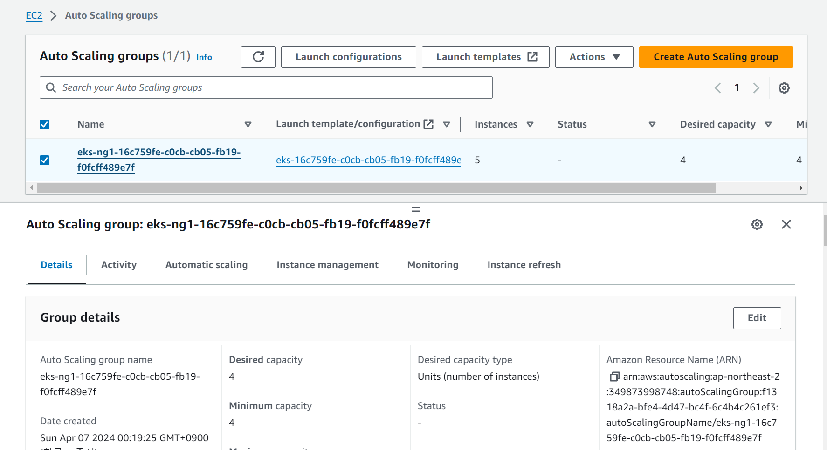827x450 pixels.
Task: Click the Auto Scaling groups breadcrumb text
Action: coord(111,15)
